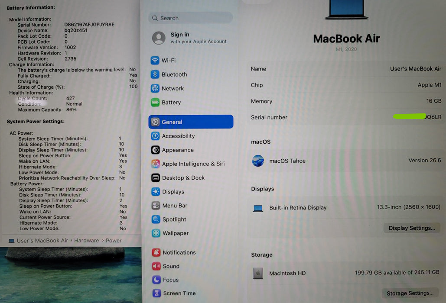Click the Macintosh HD drive icon
This screenshot has width=446, height=303.
[258, 273]
